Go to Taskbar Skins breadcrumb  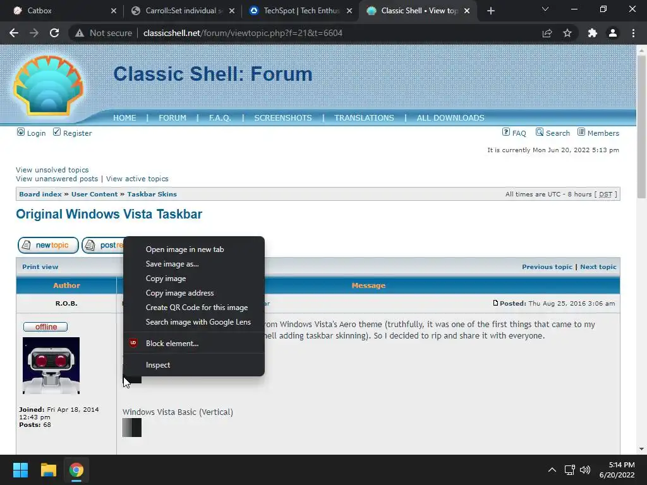coord(152,195)
